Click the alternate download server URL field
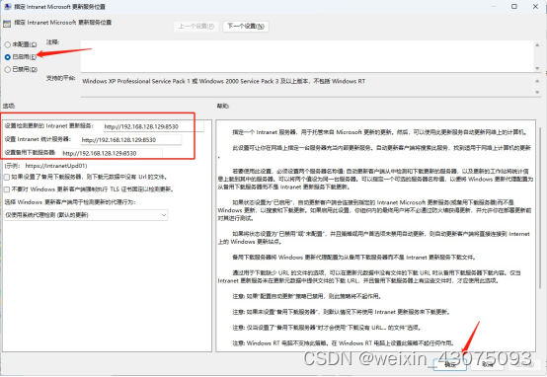The width and height of the screenshot is (547, 377). click(112, 153)
